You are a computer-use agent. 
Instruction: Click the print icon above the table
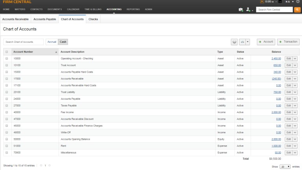click(243, 42)
